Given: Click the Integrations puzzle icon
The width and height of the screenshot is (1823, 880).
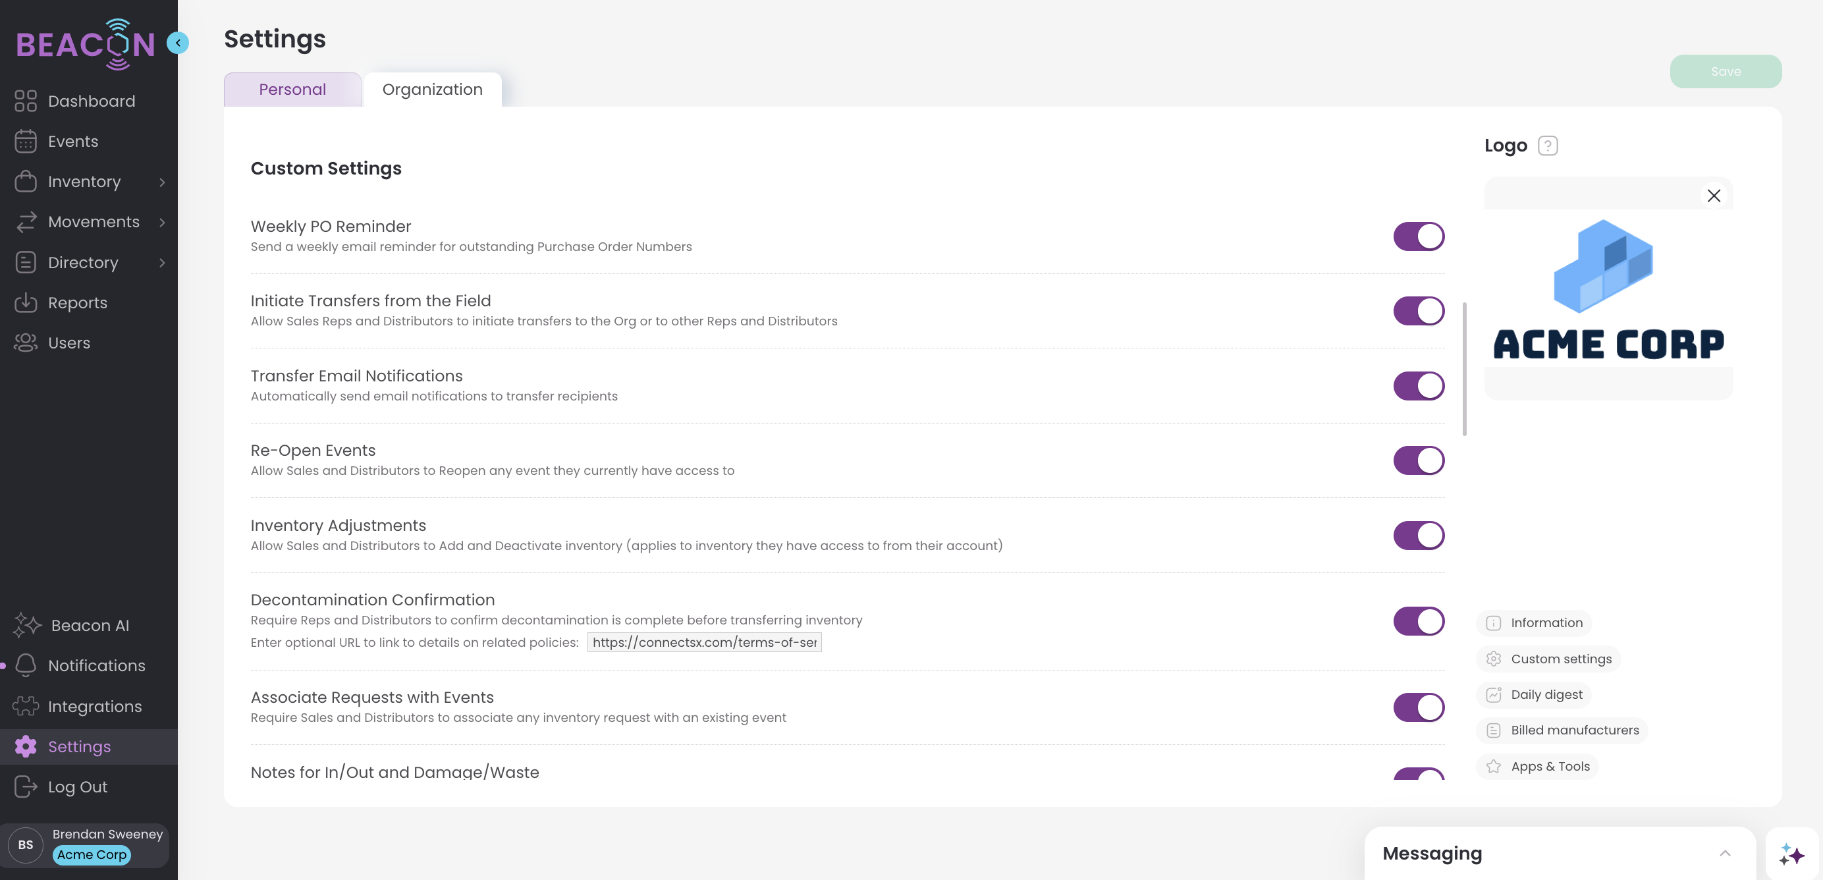Looking at the screenshot, I should [x=26, y=706].
